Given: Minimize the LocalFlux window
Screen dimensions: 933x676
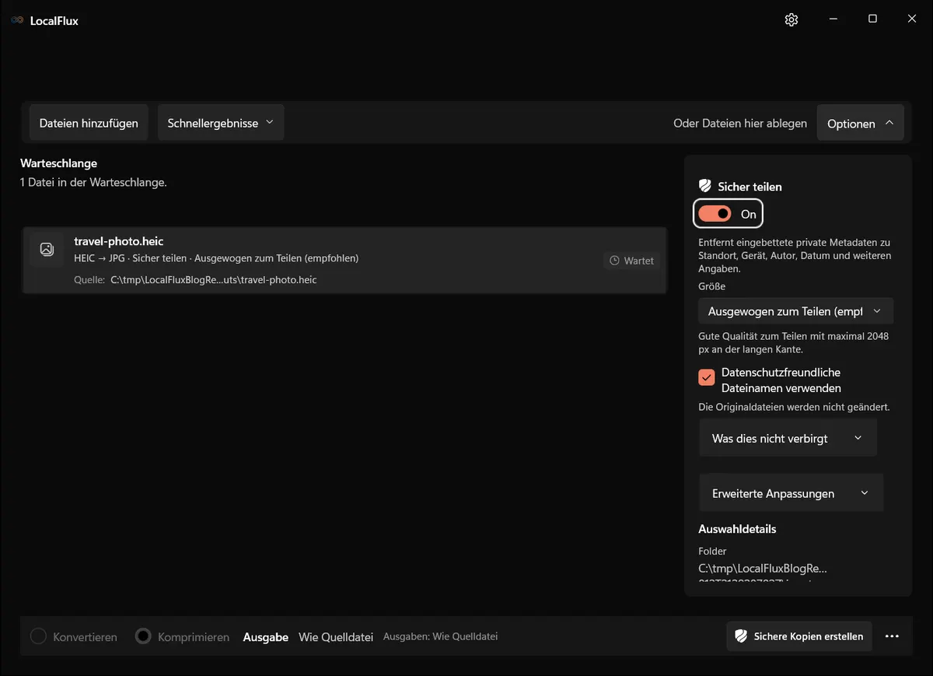Looking at the screenshot, I should (x=833, y=19).
